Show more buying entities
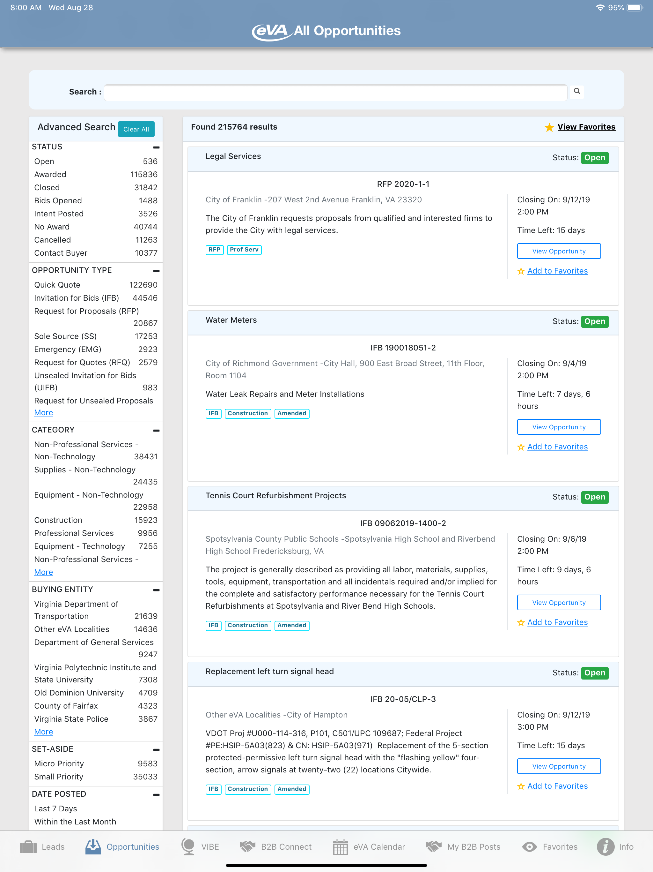This screenshot has width=653, height=872. 43,732
